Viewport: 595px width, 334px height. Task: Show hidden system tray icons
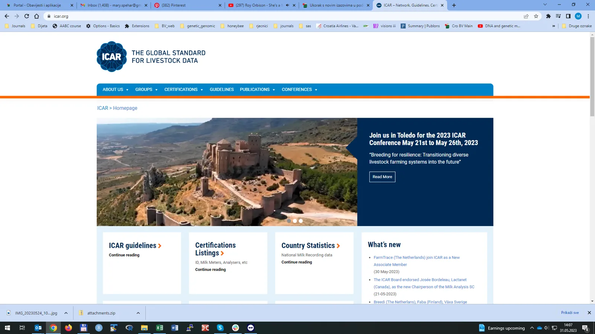pos(532,328)
